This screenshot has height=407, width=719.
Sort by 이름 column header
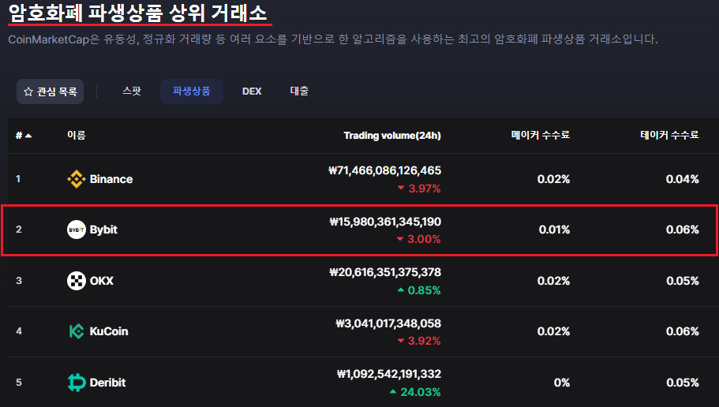pyautogui.click(x=76, y=135)
